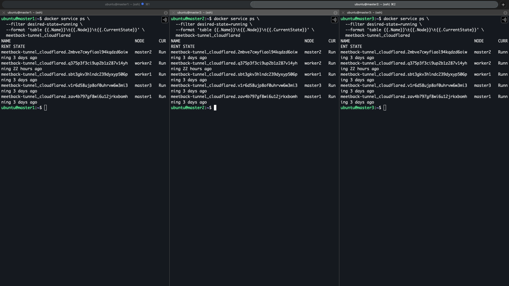Select task name sbt3gkv3hlndc239dyxyp506p in master3 pane
This screenshot has height=286, width=509.
click(x=404, y=74)
